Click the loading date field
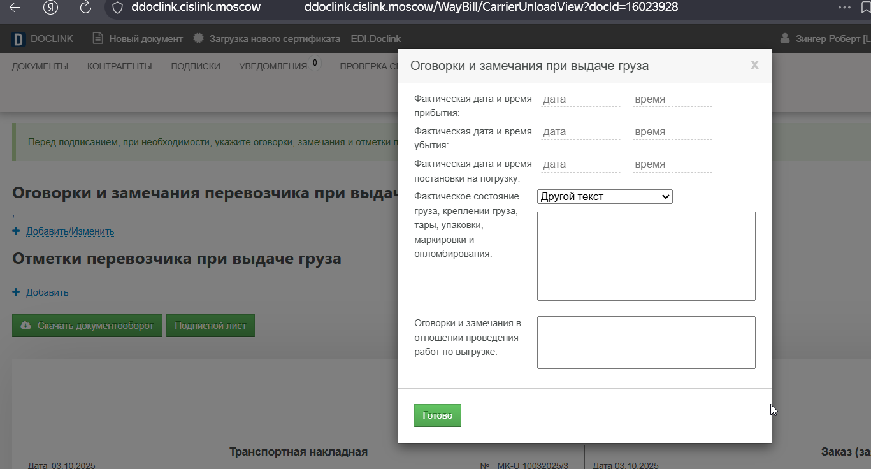The width and height of the screenshot is (871, 469). point(580,164)
